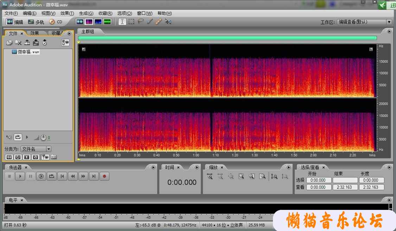Screen dimensions: 396x231
Task: Switch to Multitrack view button
Action: (x=36, y=22)
